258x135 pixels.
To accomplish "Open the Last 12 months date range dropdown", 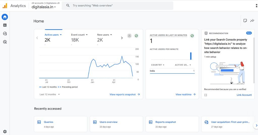I will [50, 94].
